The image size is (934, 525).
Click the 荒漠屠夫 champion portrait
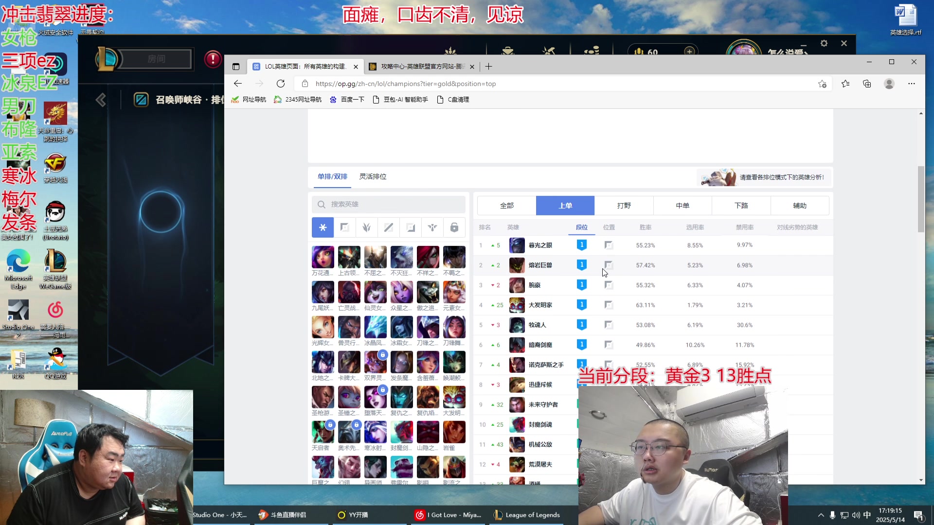click(x=517, y=465)
